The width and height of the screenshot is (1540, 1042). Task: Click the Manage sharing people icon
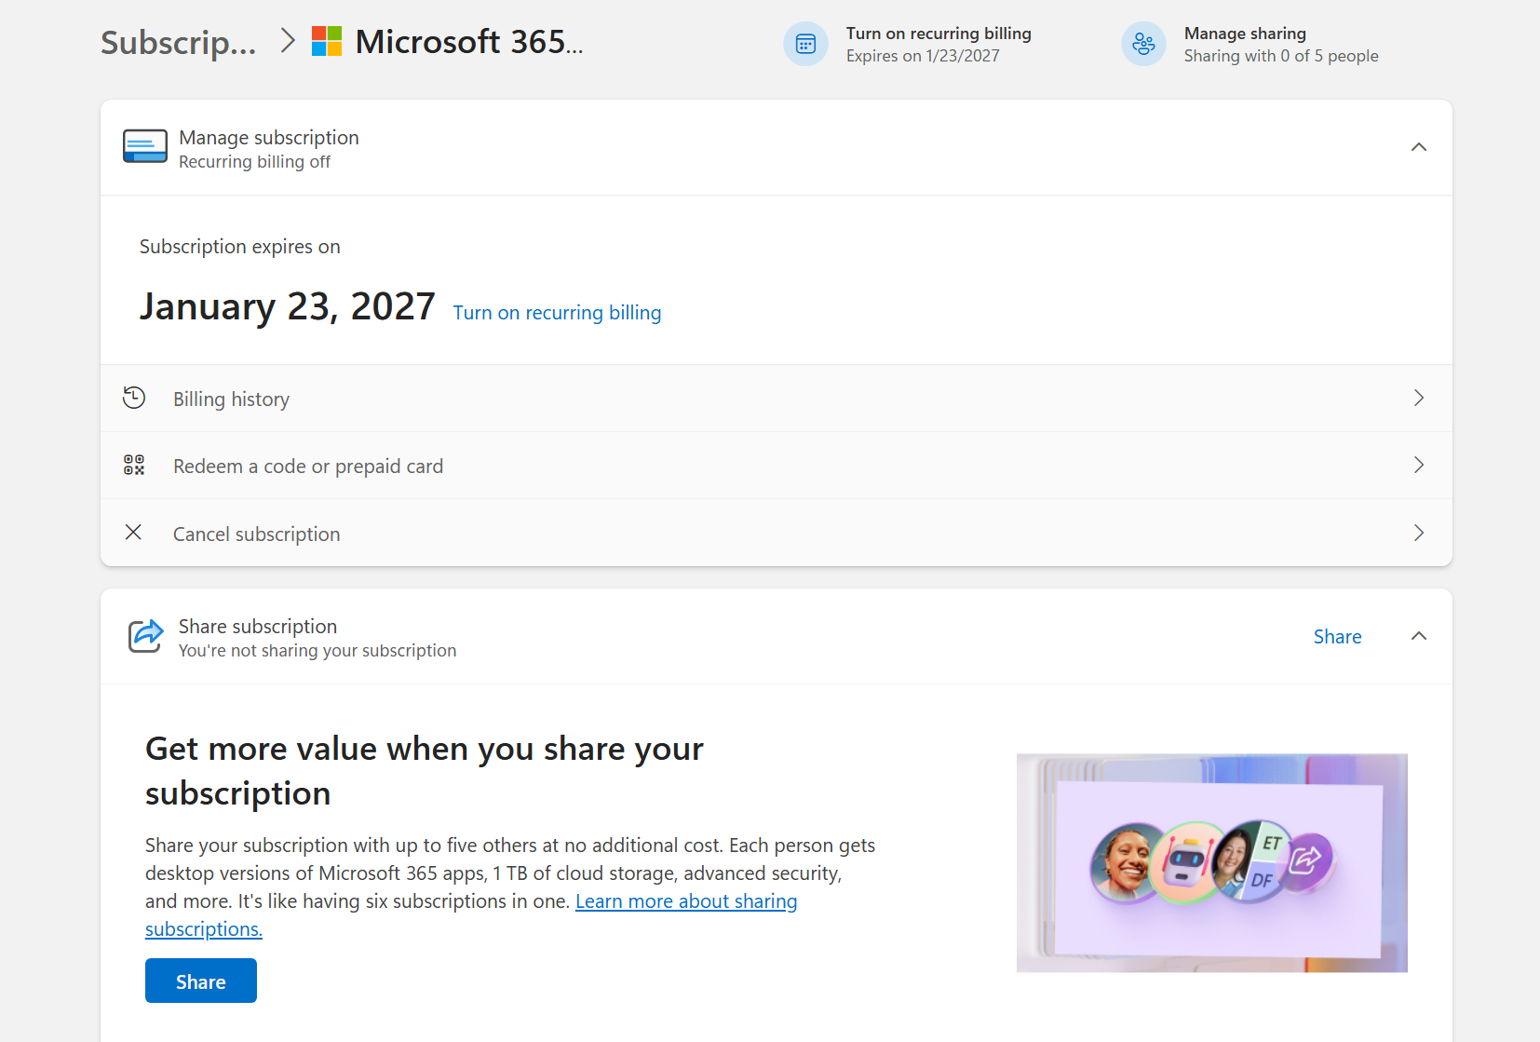pos(1143,44)
